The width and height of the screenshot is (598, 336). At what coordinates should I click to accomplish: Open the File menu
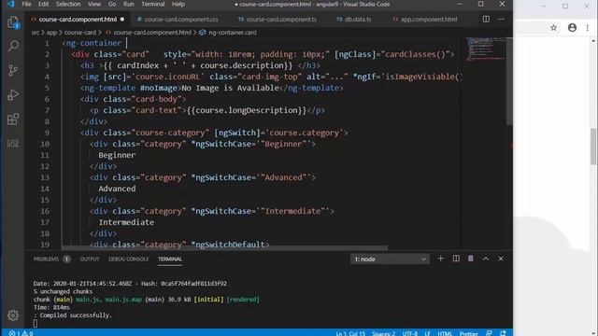[x=27, y=4]
